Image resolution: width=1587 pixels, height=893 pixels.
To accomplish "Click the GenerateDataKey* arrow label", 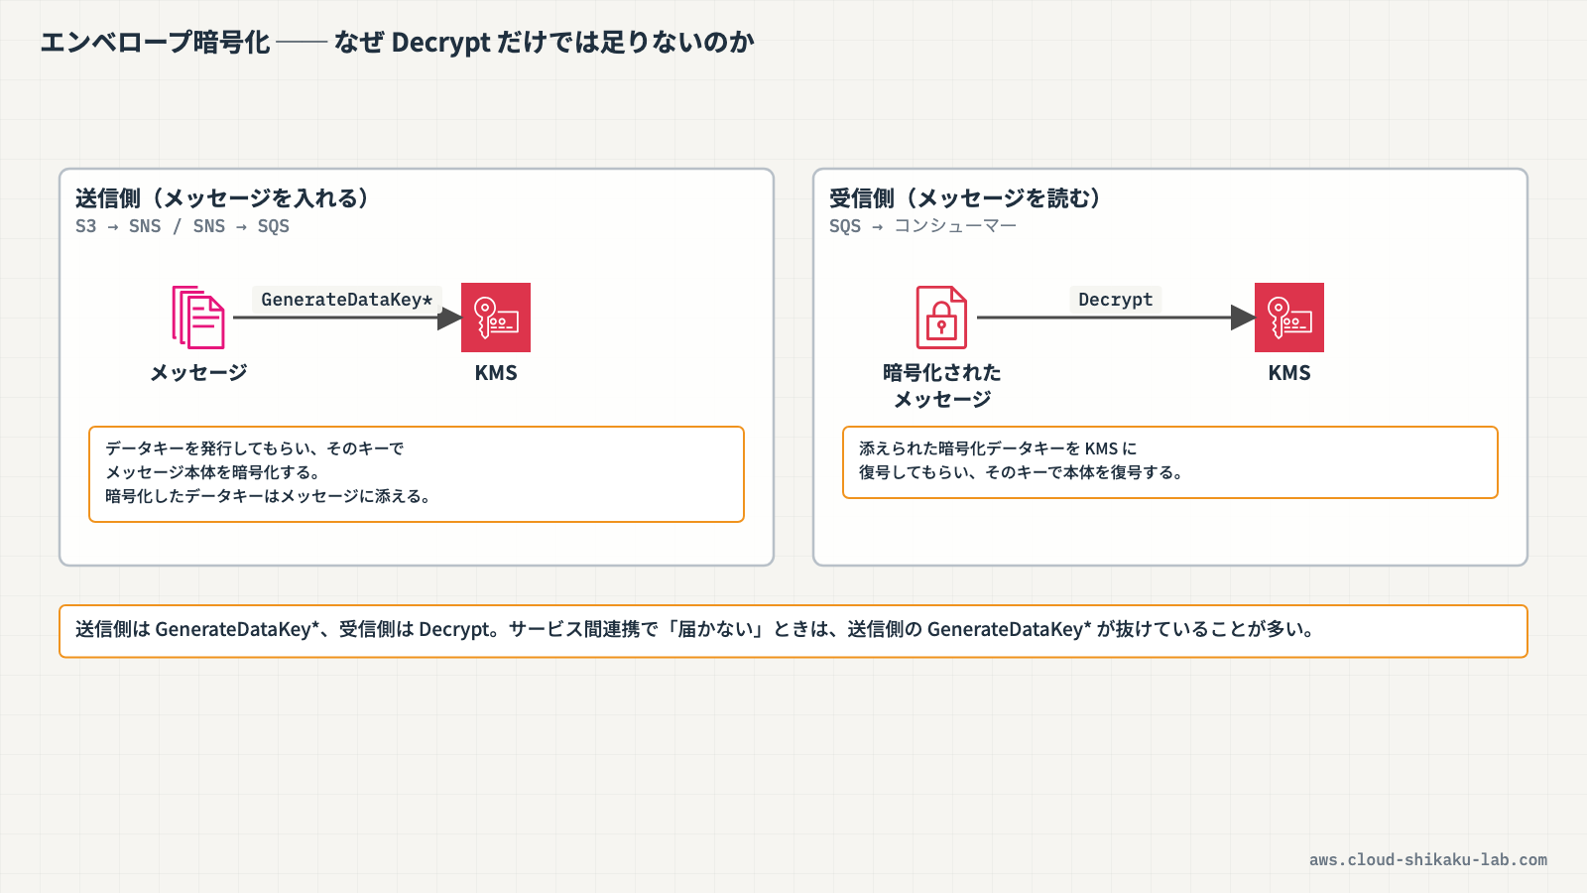I will pyautogui.click(x=347, y=300).
